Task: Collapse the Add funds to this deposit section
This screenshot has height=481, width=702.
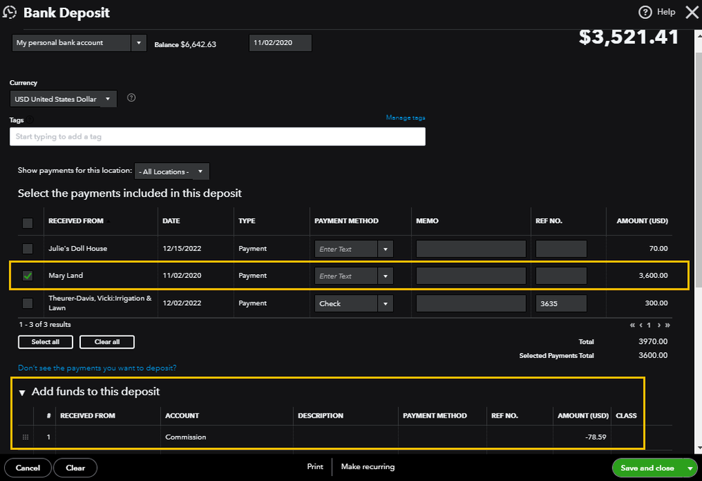Action: tap(22, 393)
